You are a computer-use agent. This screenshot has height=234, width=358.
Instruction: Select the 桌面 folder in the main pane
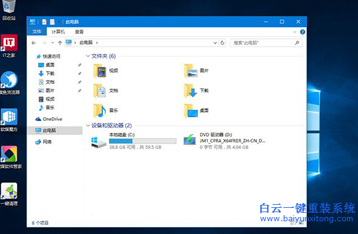click(x=196, y=111)
